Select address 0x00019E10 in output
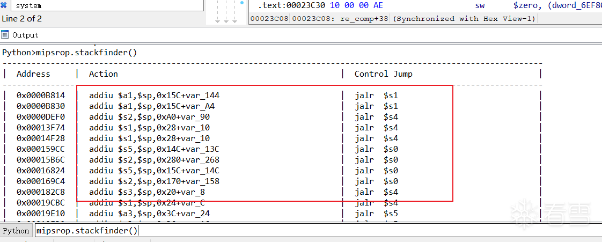The width and height of the screenshot is (602, 242). pyautogui.click(x=41, y=214)
